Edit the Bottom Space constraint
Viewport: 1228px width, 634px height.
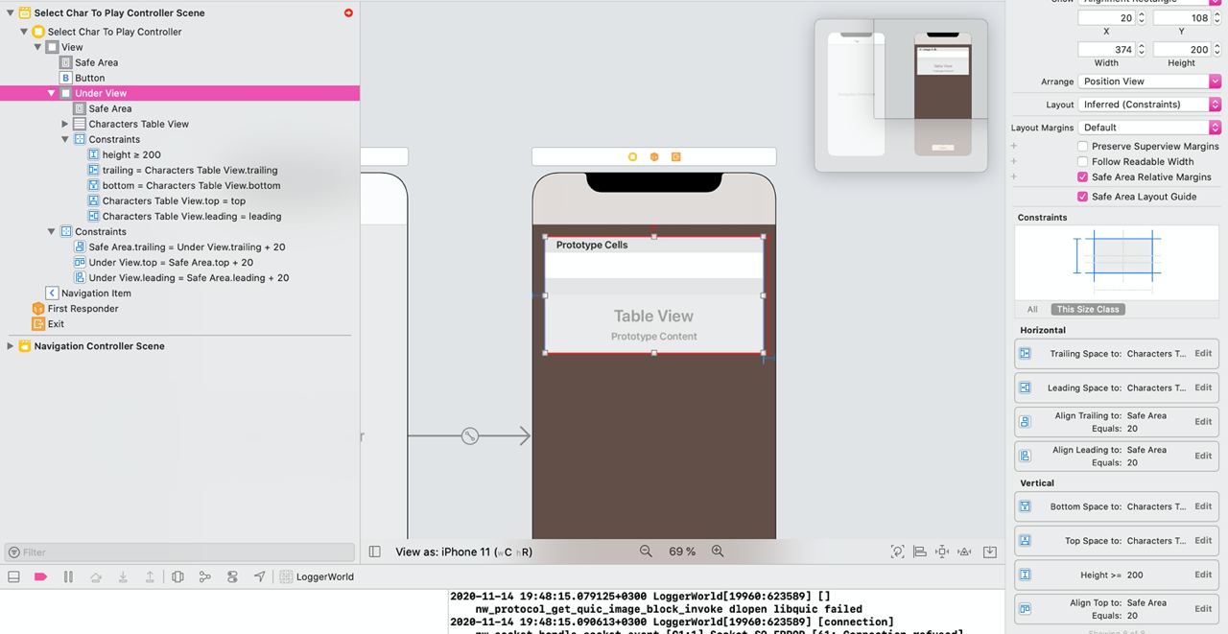(1203, 506)
